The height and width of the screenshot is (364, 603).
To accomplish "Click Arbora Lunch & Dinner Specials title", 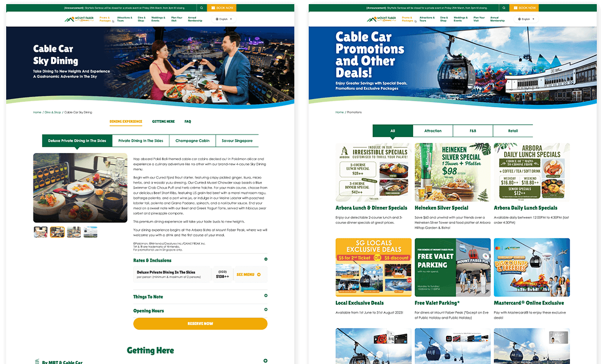I will click(x=371, y=208).
